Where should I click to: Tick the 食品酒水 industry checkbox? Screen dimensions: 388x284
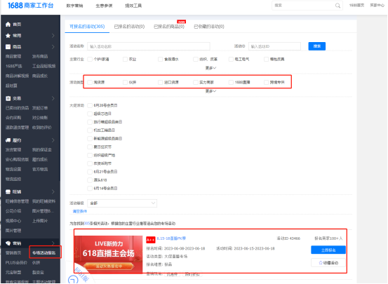(x=161, y=59)
